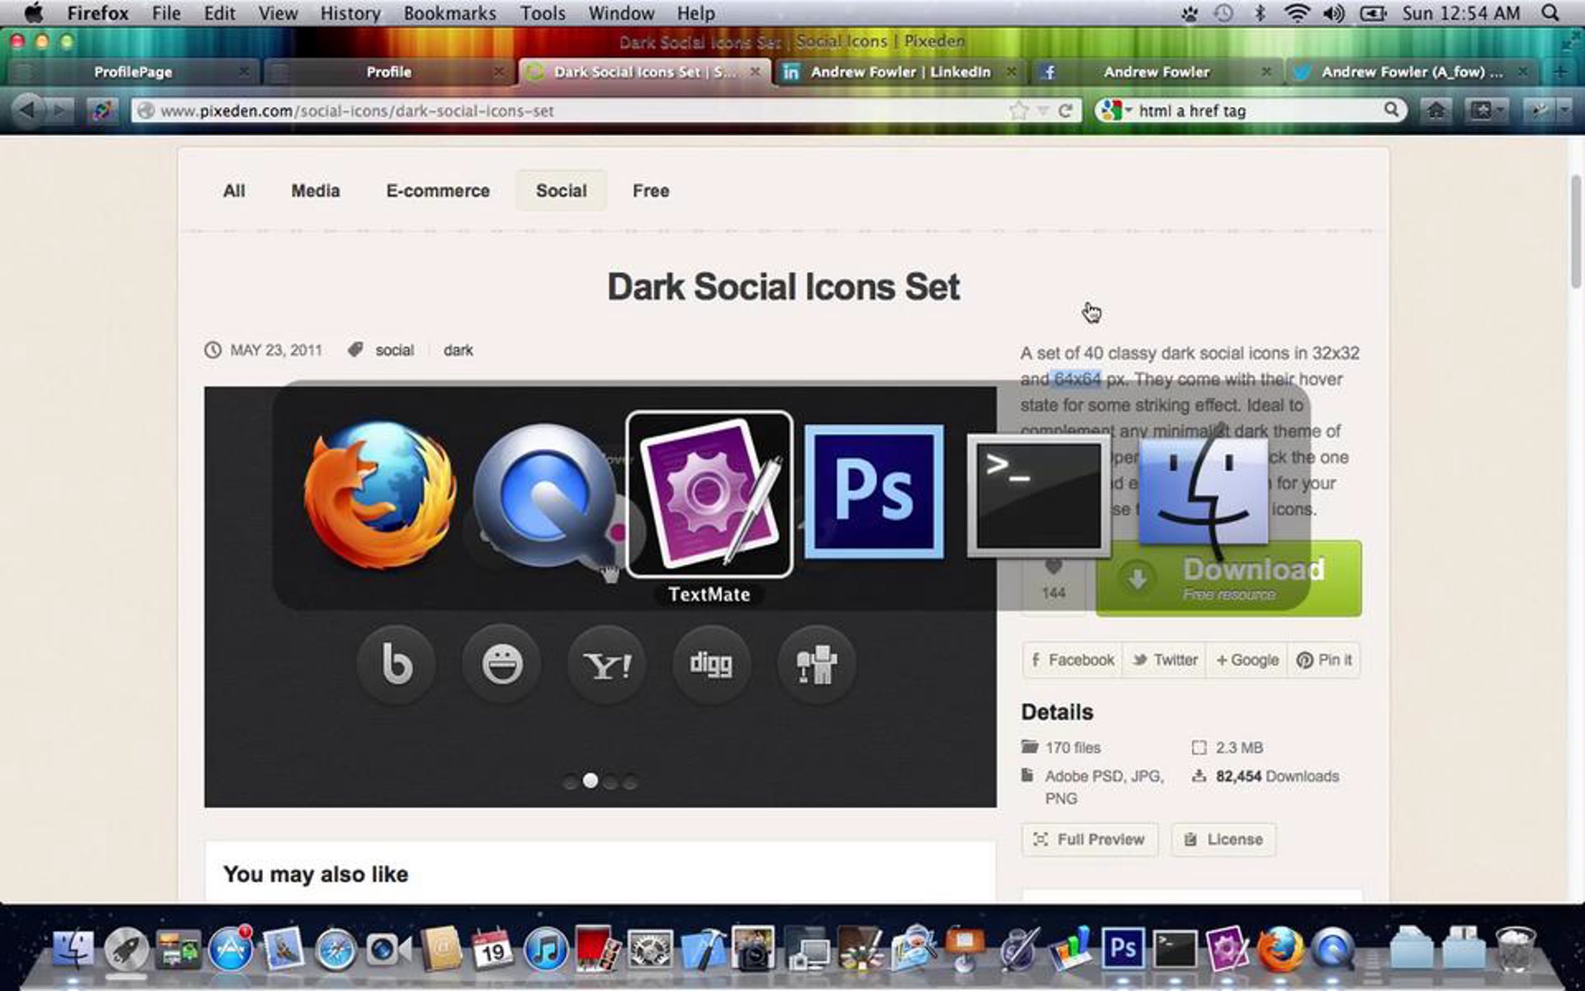
Task: Click the Yahoo 'Y!' social icon
Action: (x=607, y=663)
